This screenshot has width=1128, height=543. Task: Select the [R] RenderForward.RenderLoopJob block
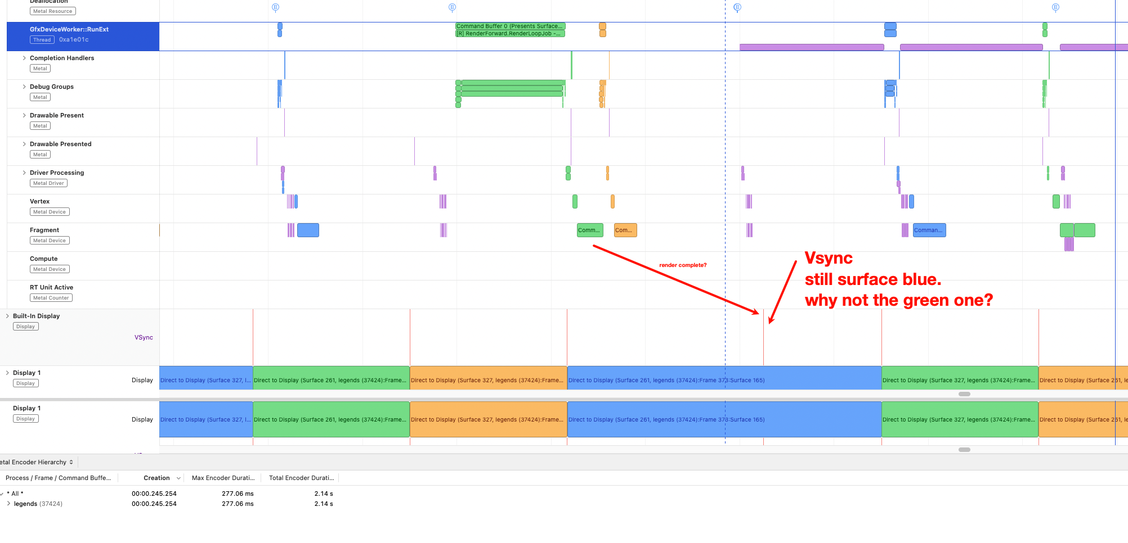pos(510,34)
